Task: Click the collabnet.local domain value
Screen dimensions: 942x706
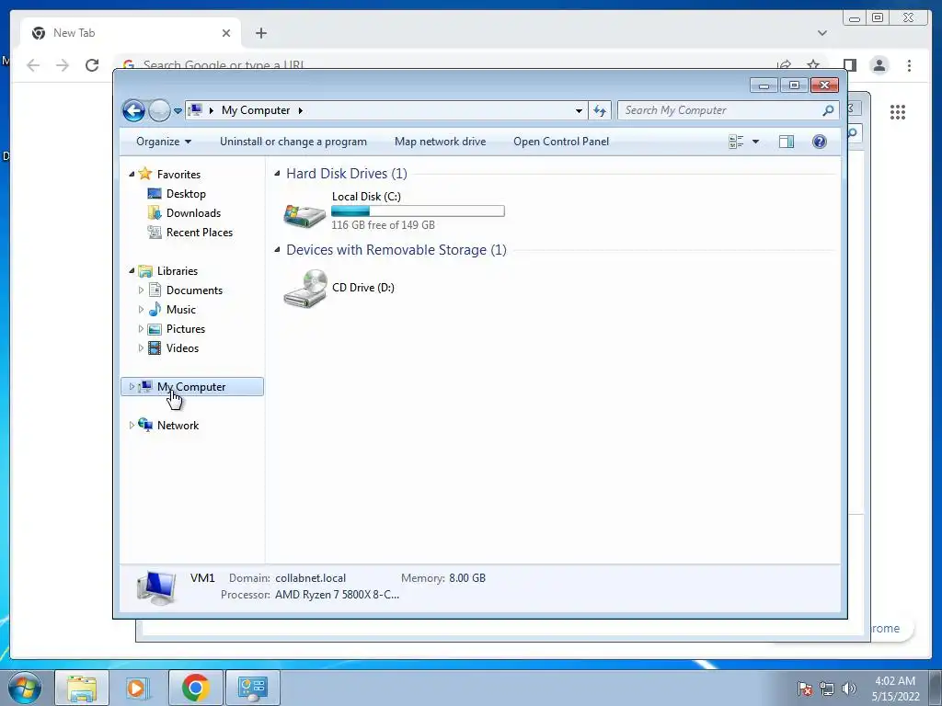Action: pos(311,578)
